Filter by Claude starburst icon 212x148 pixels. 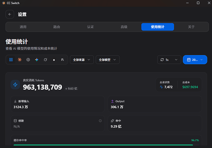tap(20, 60)
